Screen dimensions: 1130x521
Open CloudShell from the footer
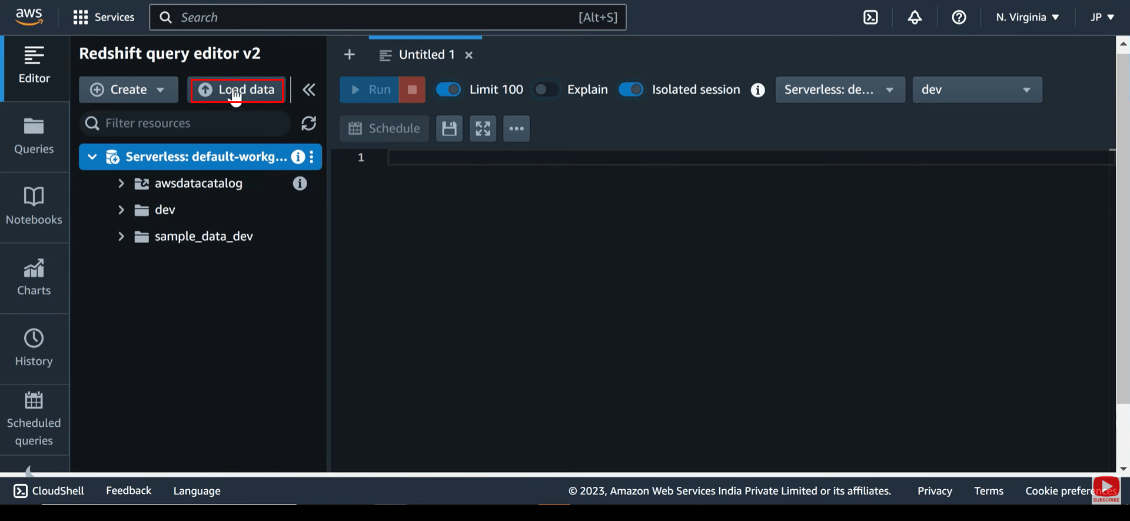coord(49,490)
